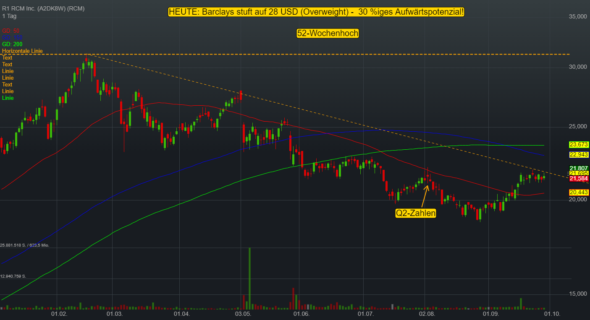
Task: Click the '52-Wochenhoch' annotation label
Action: tap(328, 33)
